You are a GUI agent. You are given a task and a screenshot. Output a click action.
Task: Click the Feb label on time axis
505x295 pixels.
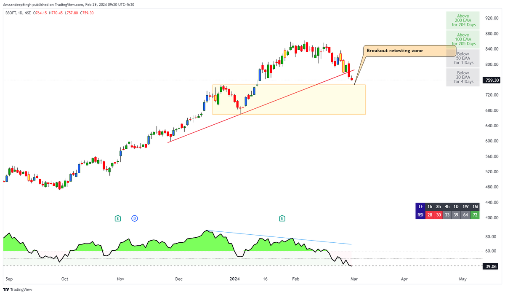296,279
